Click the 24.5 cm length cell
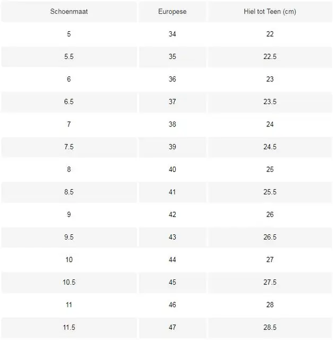The image size is (333, 340). tap(270, 147)
